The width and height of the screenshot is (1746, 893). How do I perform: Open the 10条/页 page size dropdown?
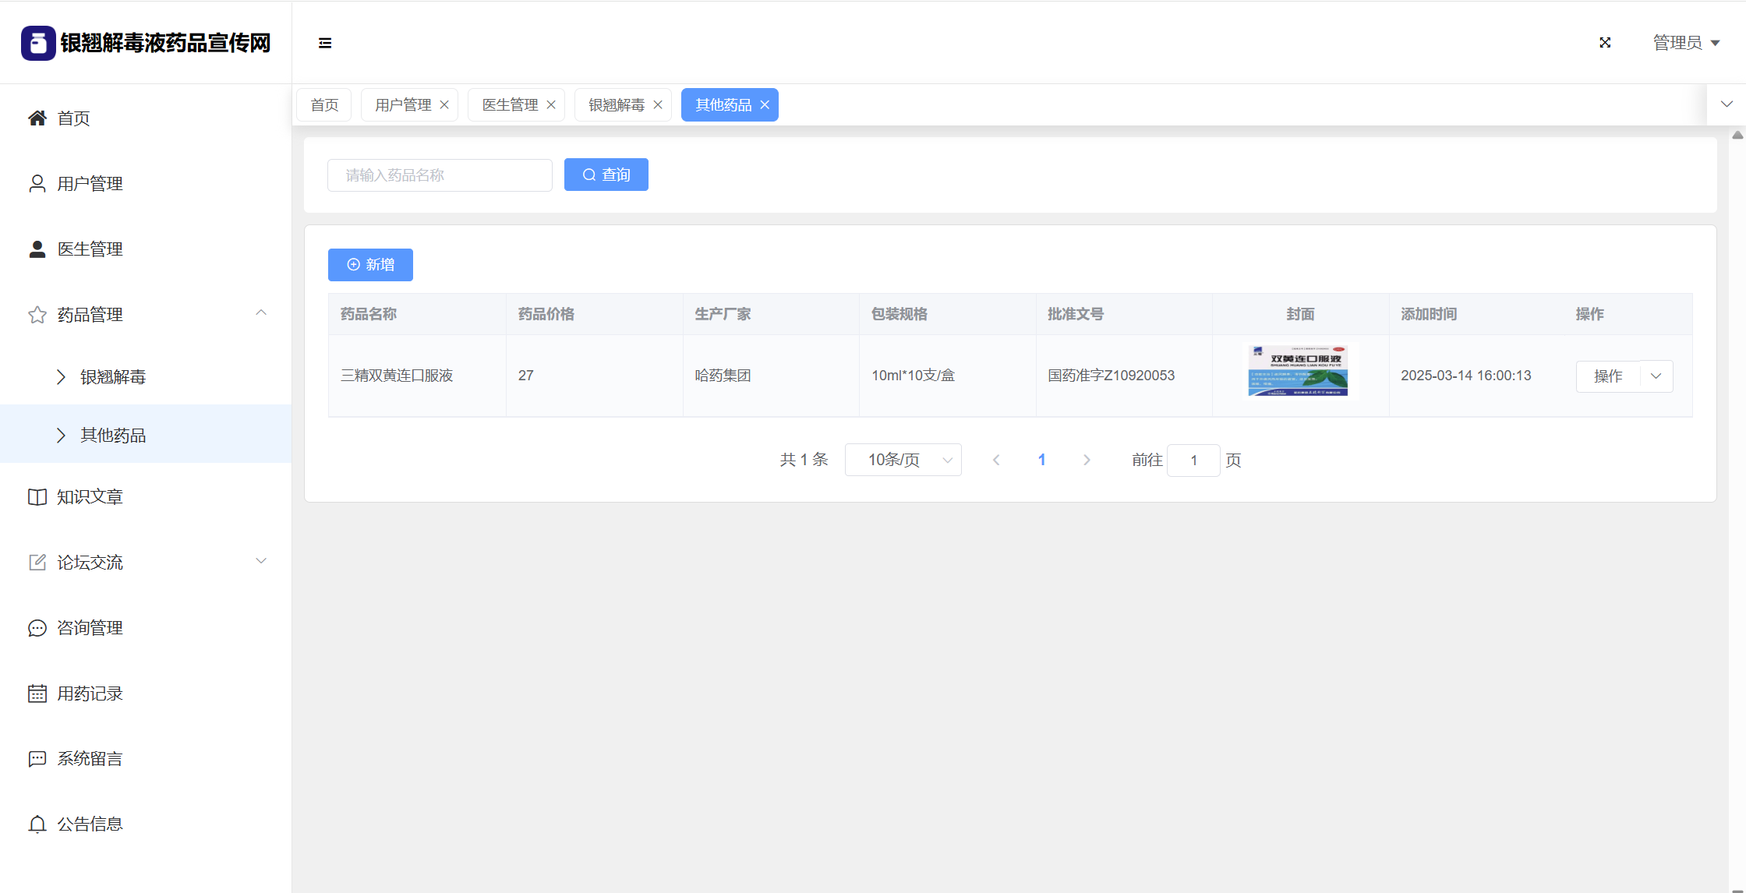click(903, 460)
